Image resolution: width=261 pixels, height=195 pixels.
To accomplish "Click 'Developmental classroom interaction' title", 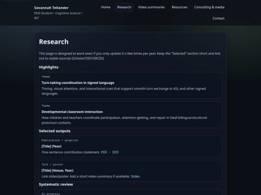I will pyautogui.click(x=72, y=112).
